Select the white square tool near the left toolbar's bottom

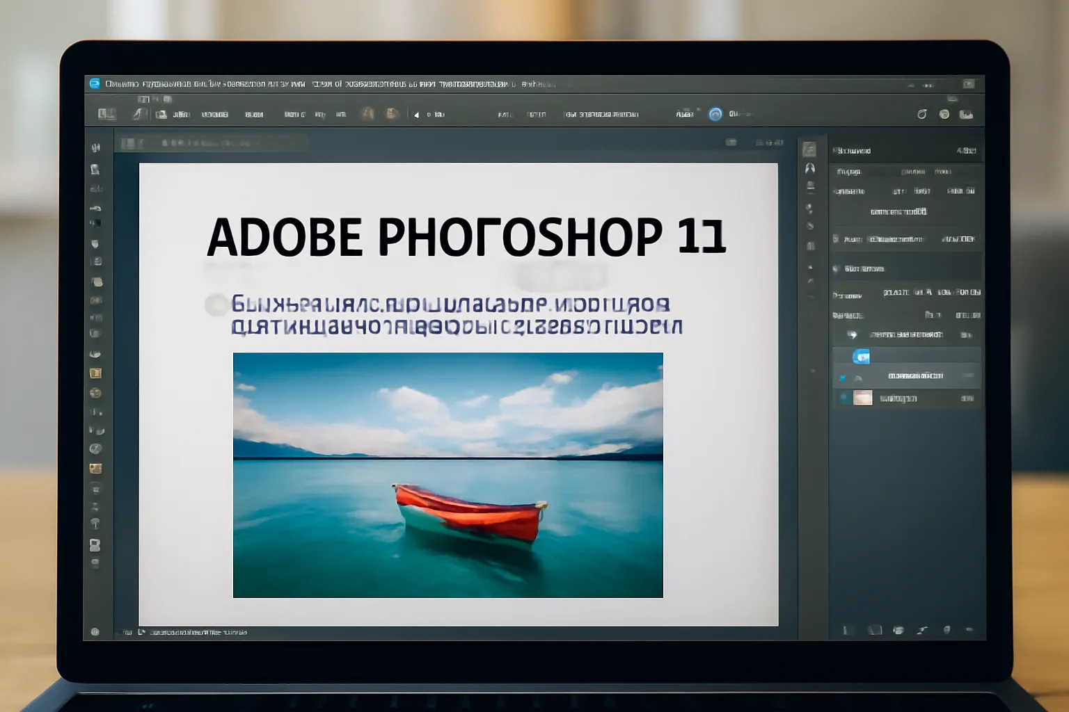[x=95, y=545]
